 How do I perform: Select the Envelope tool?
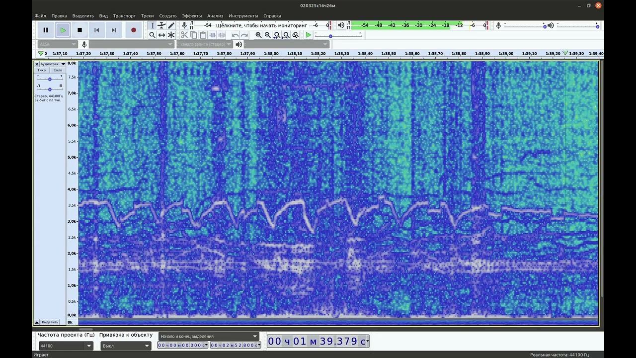point(162,25)
